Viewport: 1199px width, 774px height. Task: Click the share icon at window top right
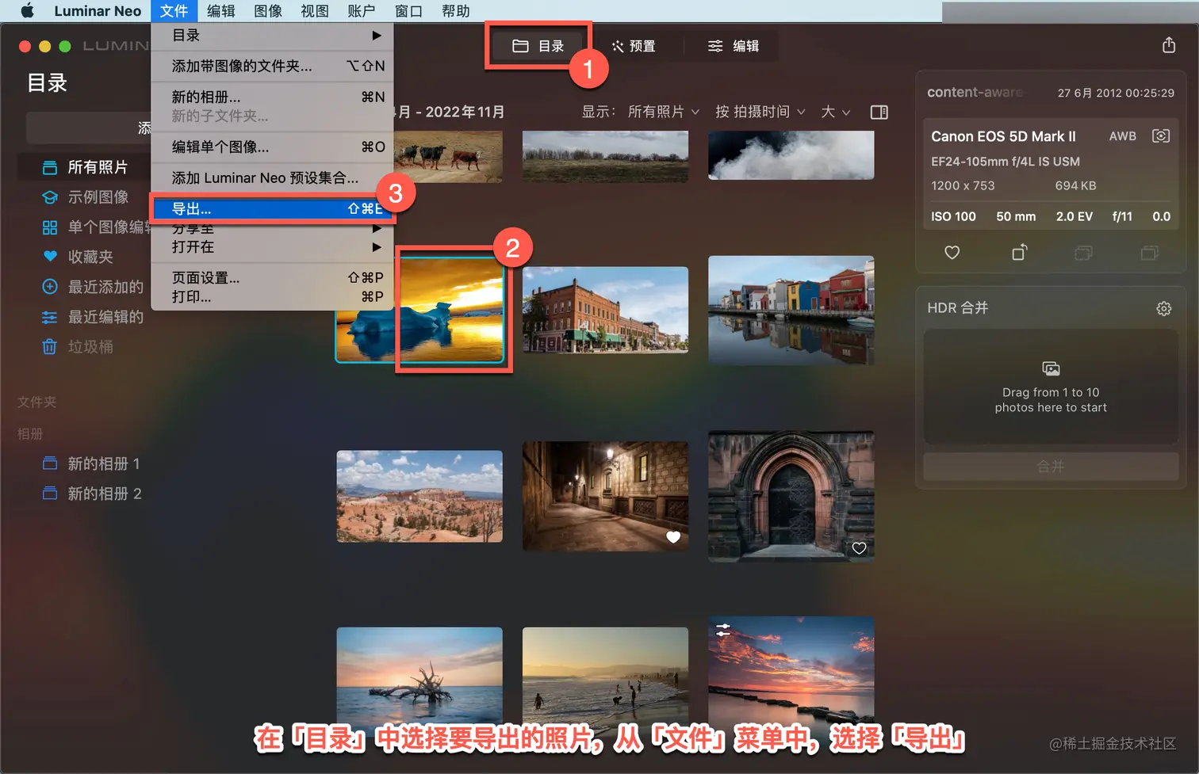pos(1169,45)
